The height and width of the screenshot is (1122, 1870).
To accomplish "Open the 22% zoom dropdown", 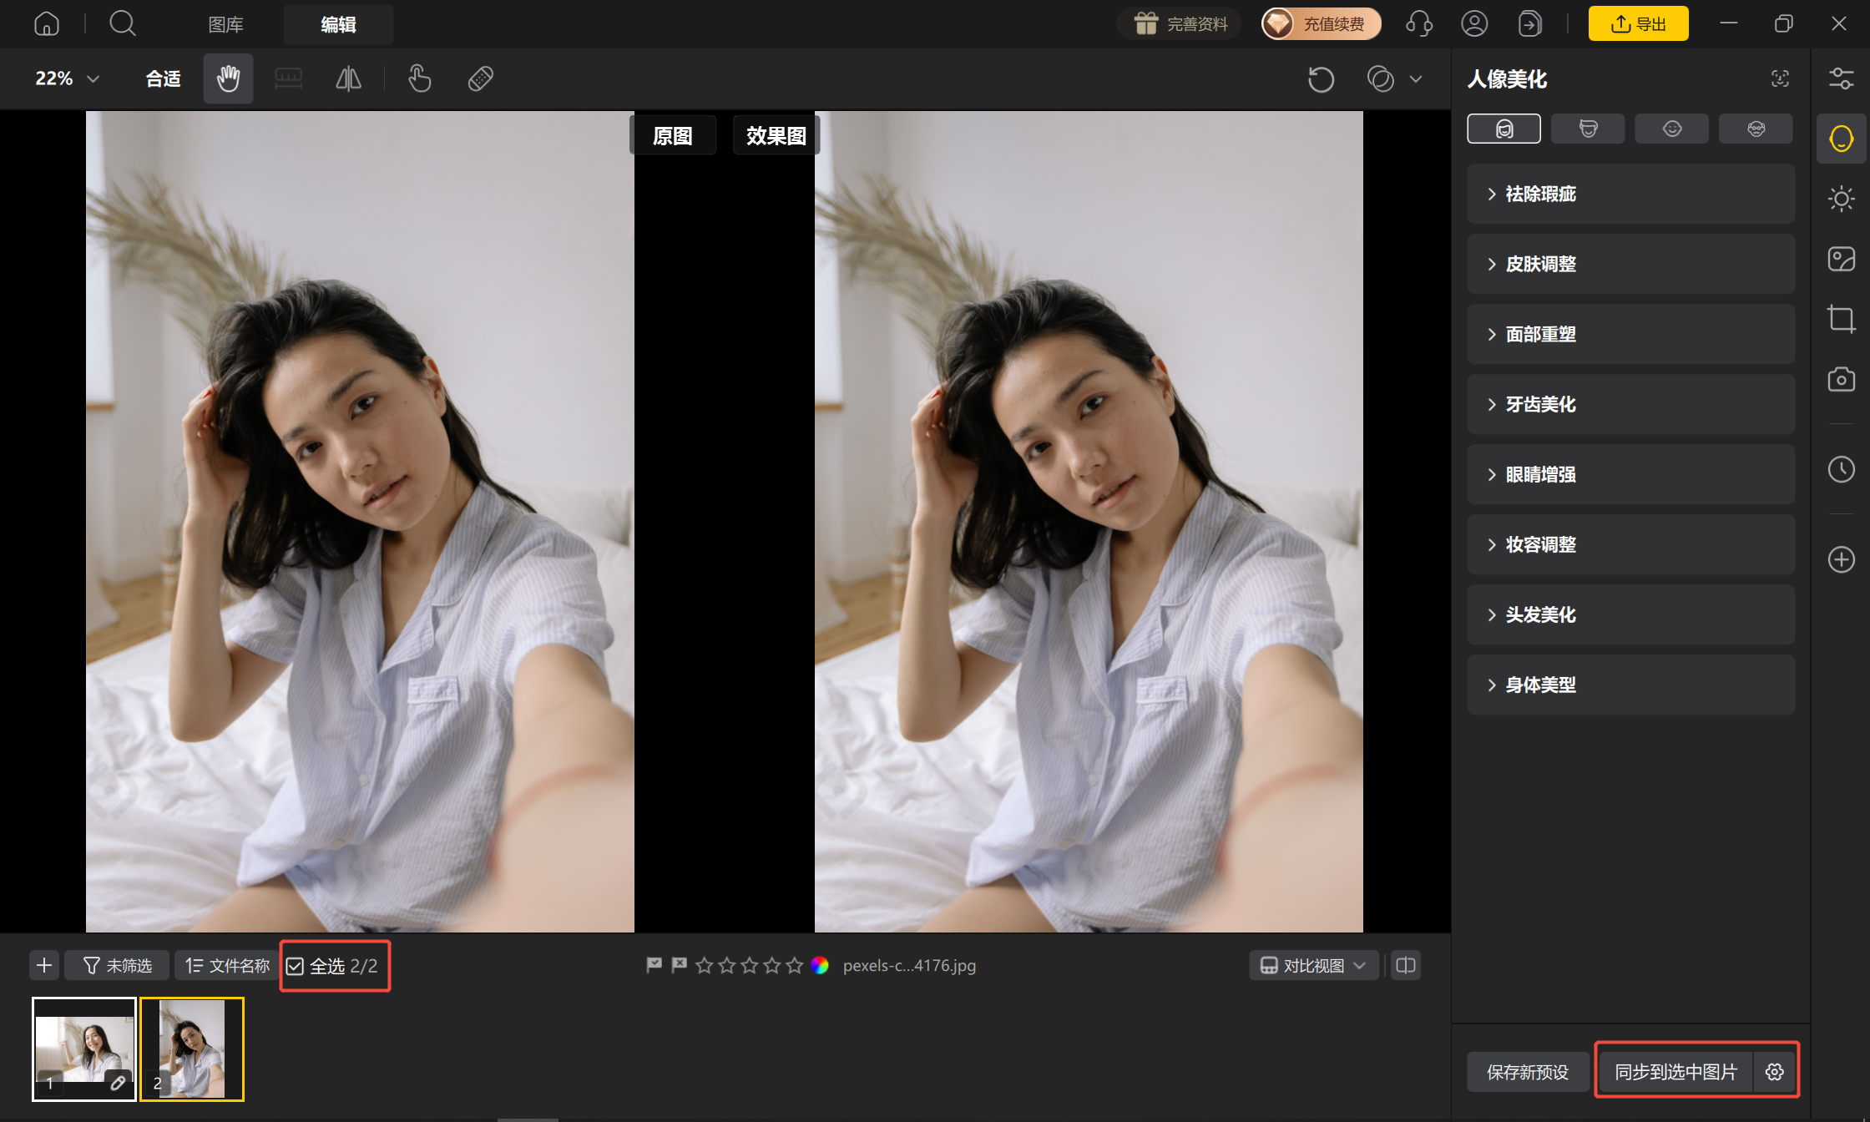I will [x=67, y=78].
